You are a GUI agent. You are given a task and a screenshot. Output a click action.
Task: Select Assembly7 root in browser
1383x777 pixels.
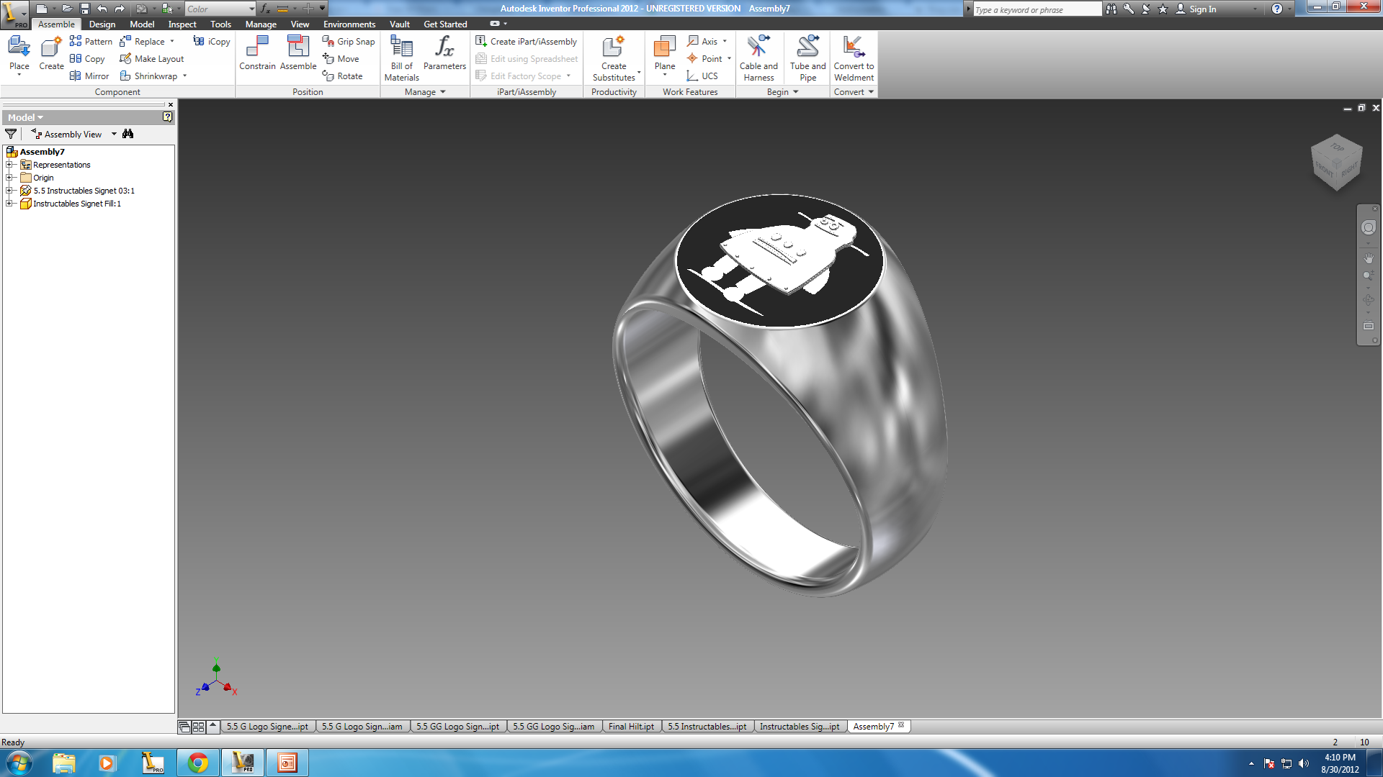pos(42,152)
